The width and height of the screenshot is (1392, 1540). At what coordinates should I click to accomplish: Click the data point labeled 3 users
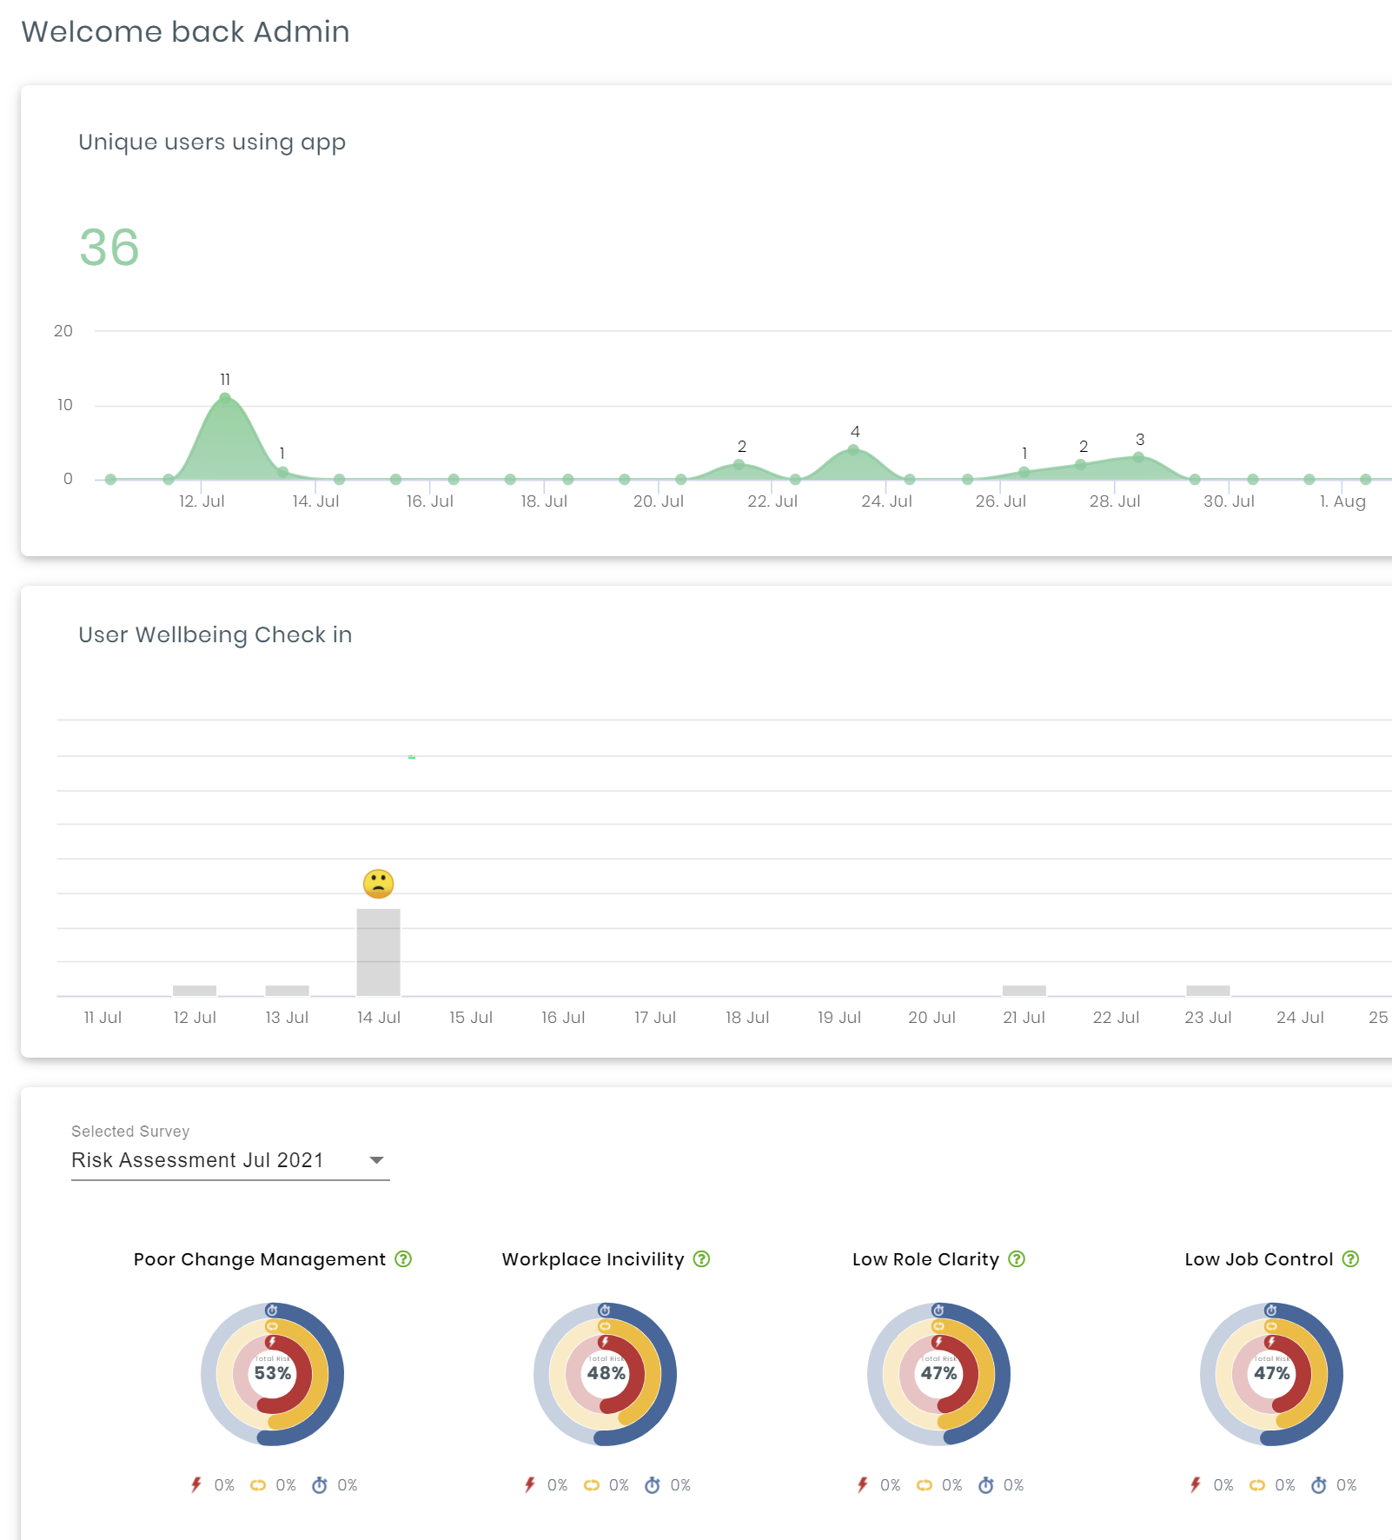pos(1138,457)
